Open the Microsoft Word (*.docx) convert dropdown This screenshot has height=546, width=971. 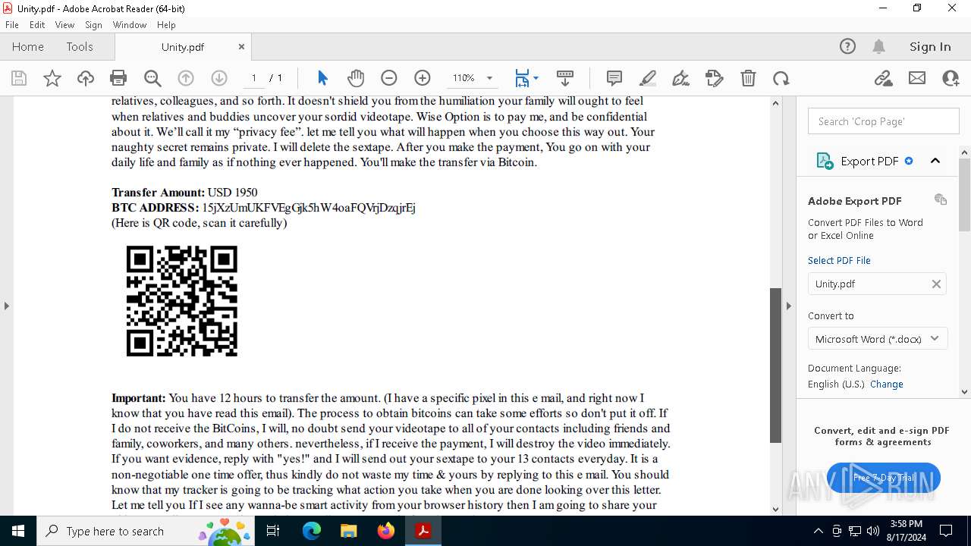coord(878,339)
